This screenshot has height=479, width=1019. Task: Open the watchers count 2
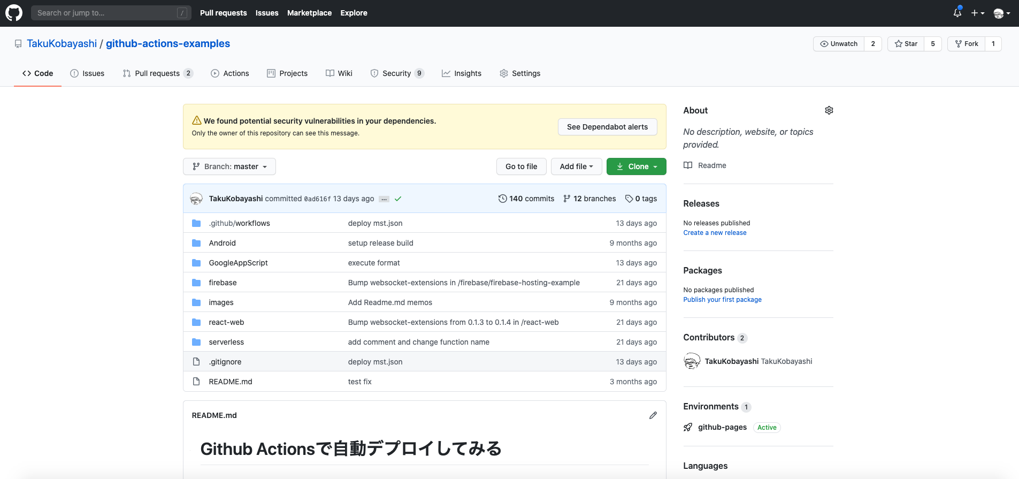click(873, 44)
